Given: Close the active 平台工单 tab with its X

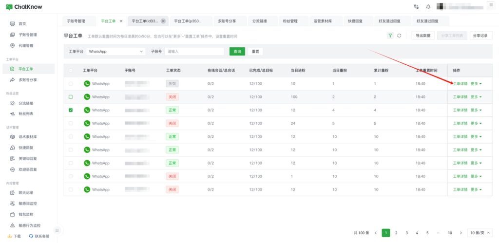Looking at the screenshot, I should [x=121, y=21].
